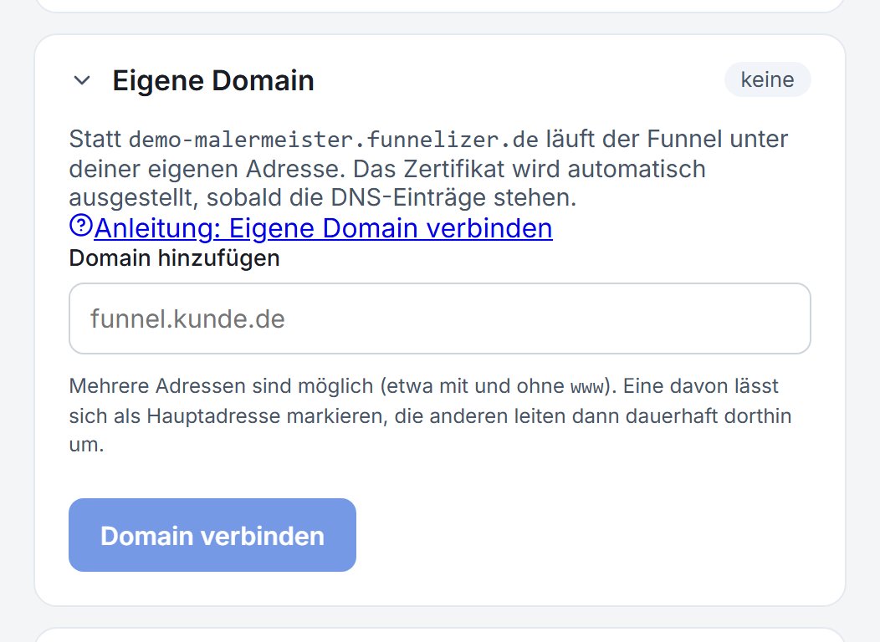Click the Domain hinzufügen label
The height and width of the screenshot is (642, 880).
pos(174,258)
